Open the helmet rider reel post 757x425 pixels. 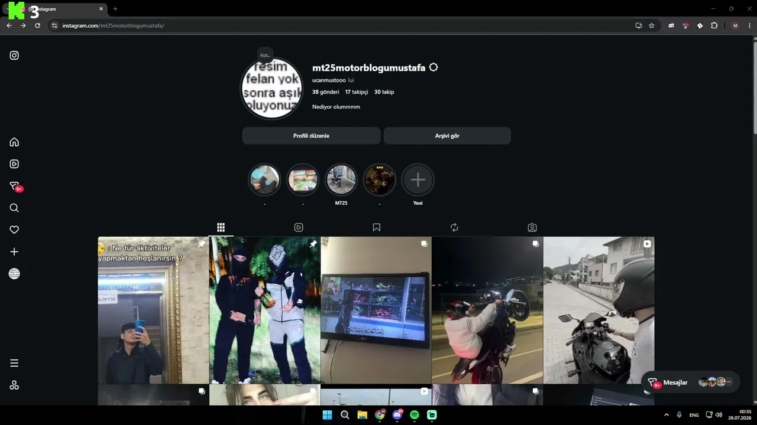tap(599, 310)
